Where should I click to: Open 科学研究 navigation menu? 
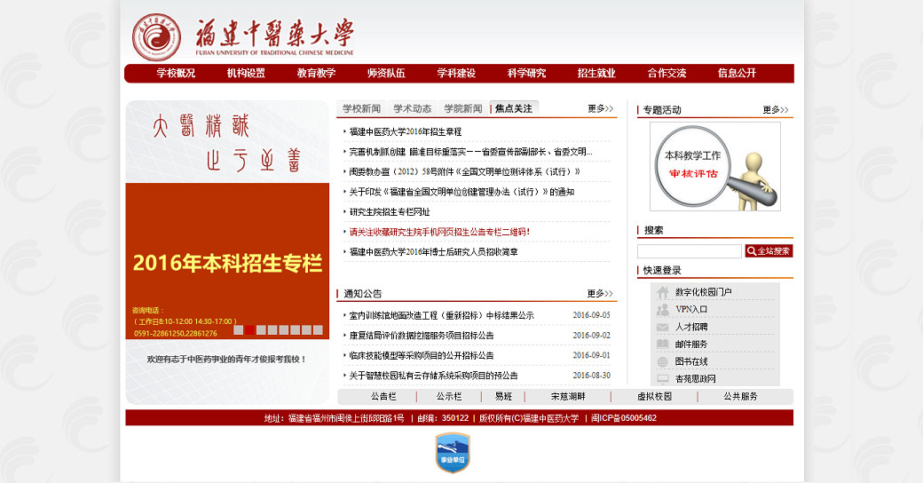pos(527,73)
